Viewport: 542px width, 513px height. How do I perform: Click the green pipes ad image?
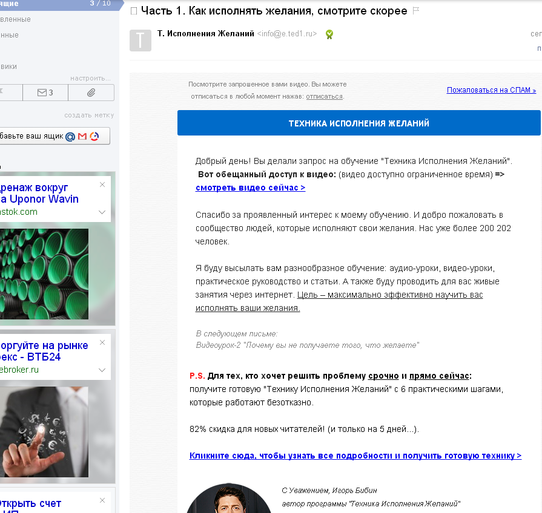44,274
